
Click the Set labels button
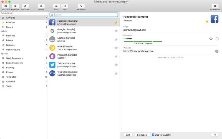point(142,135)
